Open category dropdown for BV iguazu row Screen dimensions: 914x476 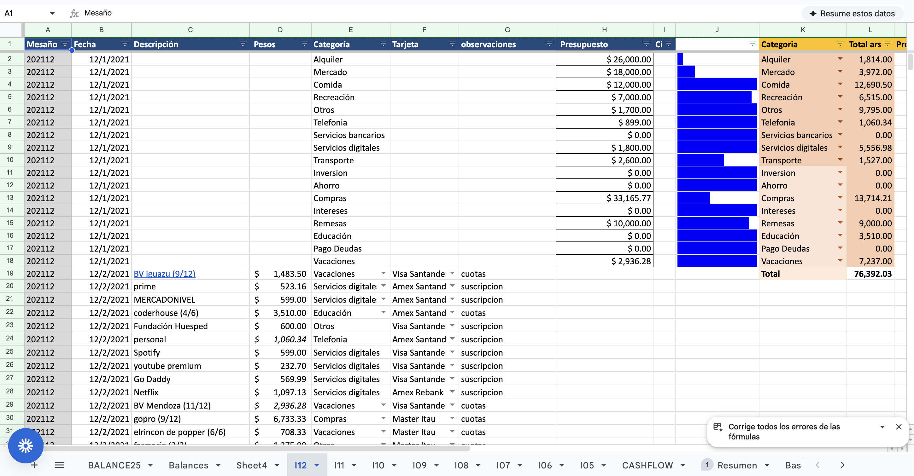pos(383,274)
